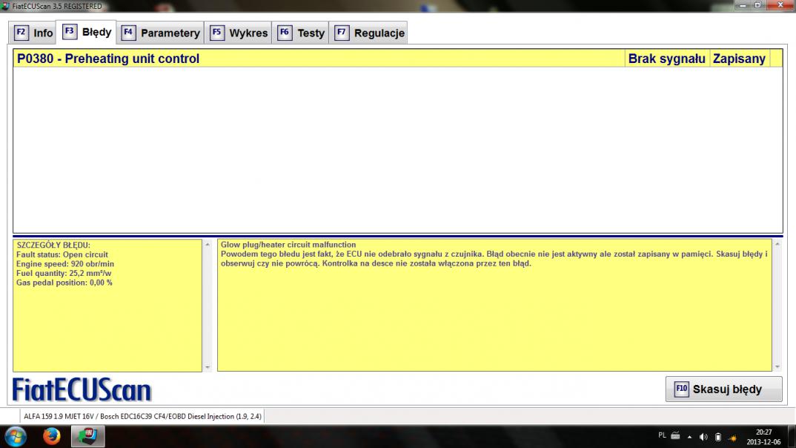Screen dimensions: 796x448
Task: Click the Zapisany status cell
Action: [x=739, y=59]
